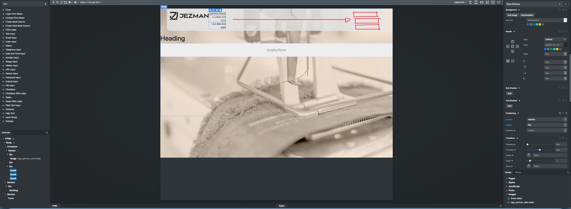Select logo_jezman_web.webp in Images list
Screen dimensions: 571x209
(x=522, y=202)
